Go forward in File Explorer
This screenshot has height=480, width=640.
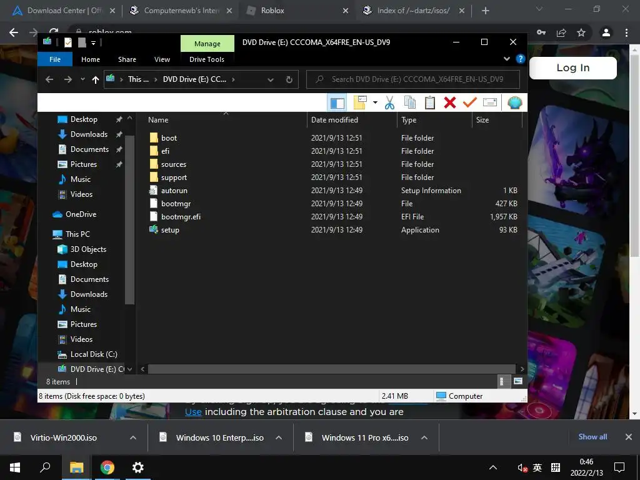68,79
